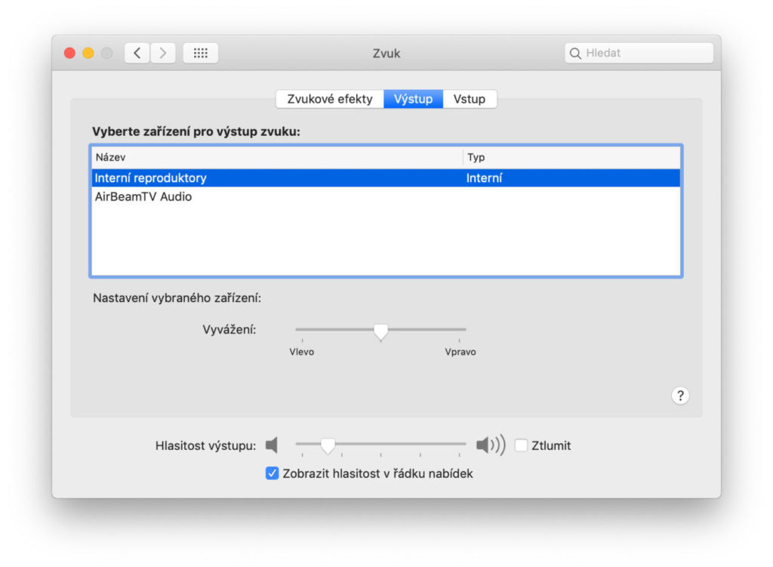
Task: Click the low volume speaker icon
Action: [x=272, y=445]
